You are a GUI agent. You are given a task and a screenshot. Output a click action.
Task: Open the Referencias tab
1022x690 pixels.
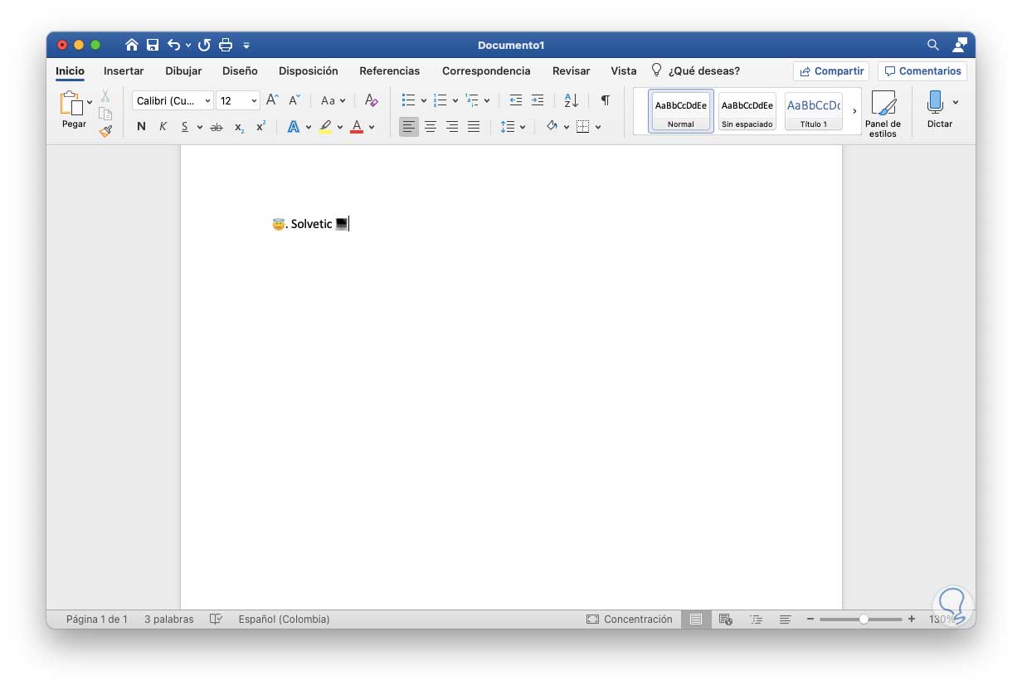[x=390, y=71]
